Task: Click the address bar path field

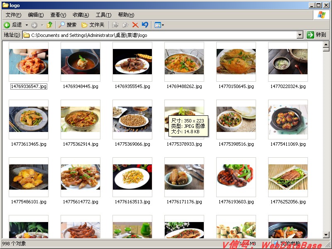Action: (x=160, y=35)
